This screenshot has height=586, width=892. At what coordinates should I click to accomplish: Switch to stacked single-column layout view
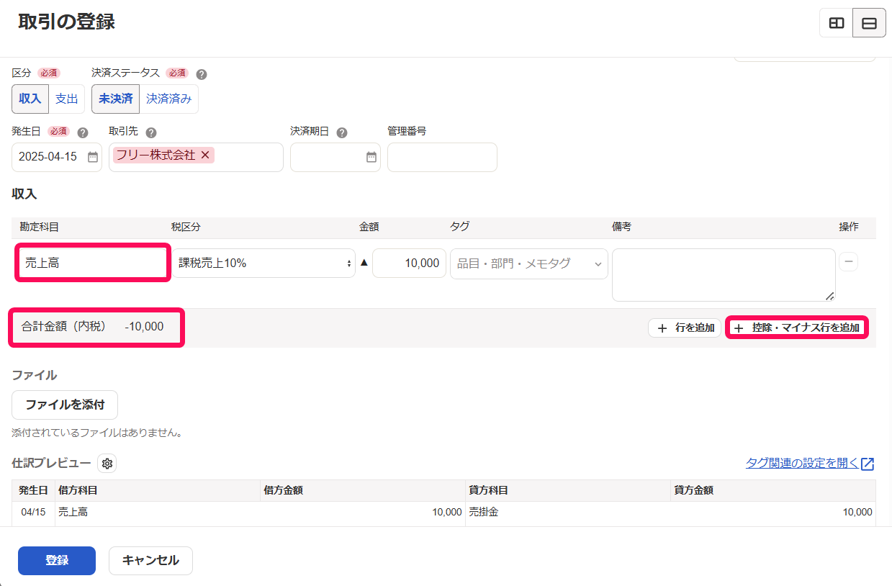869,23
